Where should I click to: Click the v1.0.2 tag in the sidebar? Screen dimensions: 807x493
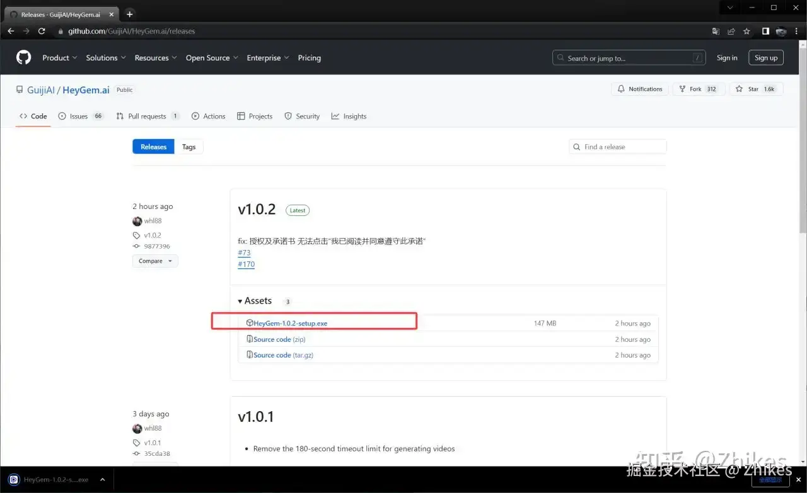pyautogui.click(x=152, y=235)
